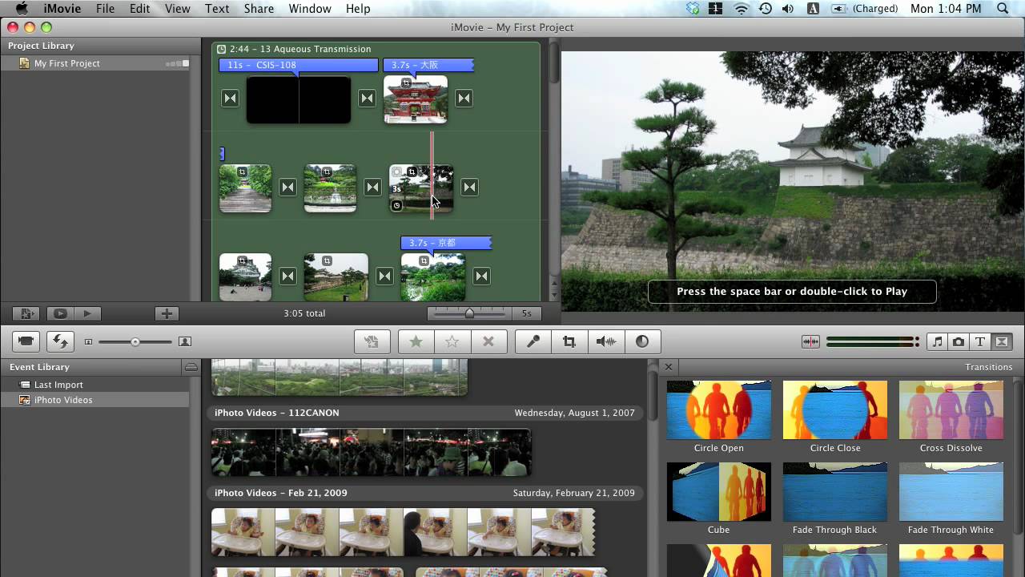Image resolution: width=1025 pixels, height=577 pixels.
Task: Click crop badge on stone path clip
Action: (242, 172)
